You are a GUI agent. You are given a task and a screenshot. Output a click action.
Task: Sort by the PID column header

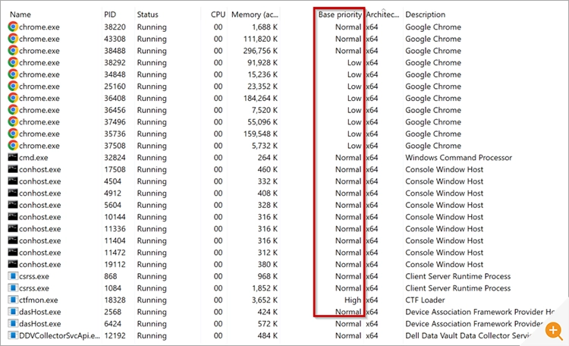pyautogui.click(x=110, y=14)
